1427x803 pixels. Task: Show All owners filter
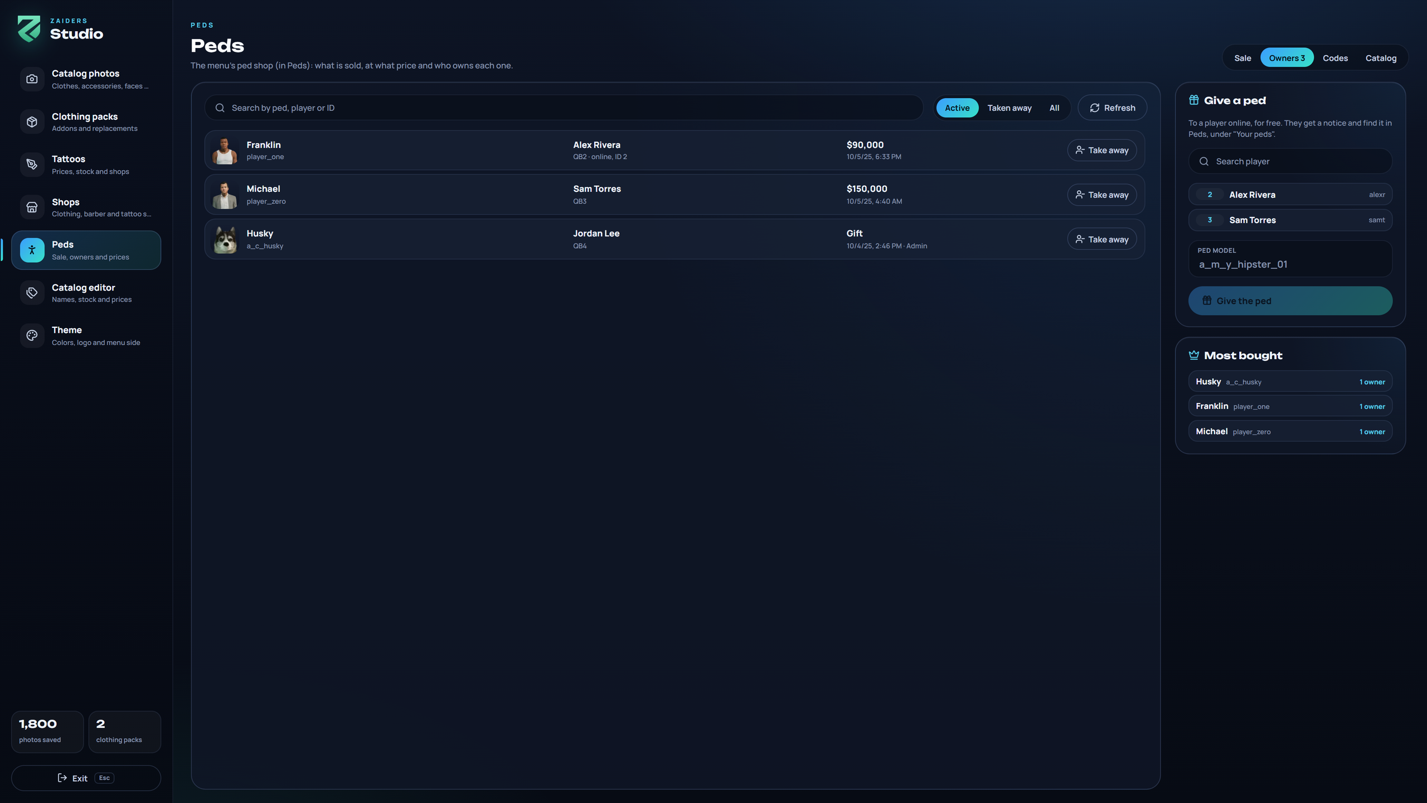pyautogui.click(x=1054, y=108)
